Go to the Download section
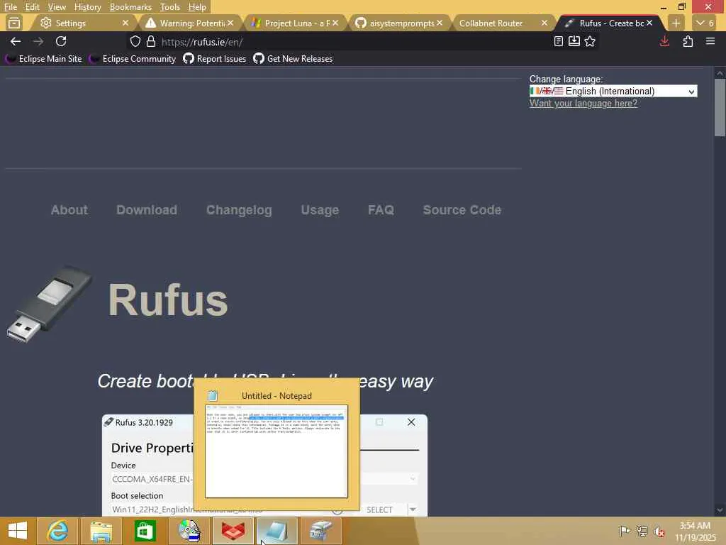The image size is (726, 545). [x=146, y=210]
